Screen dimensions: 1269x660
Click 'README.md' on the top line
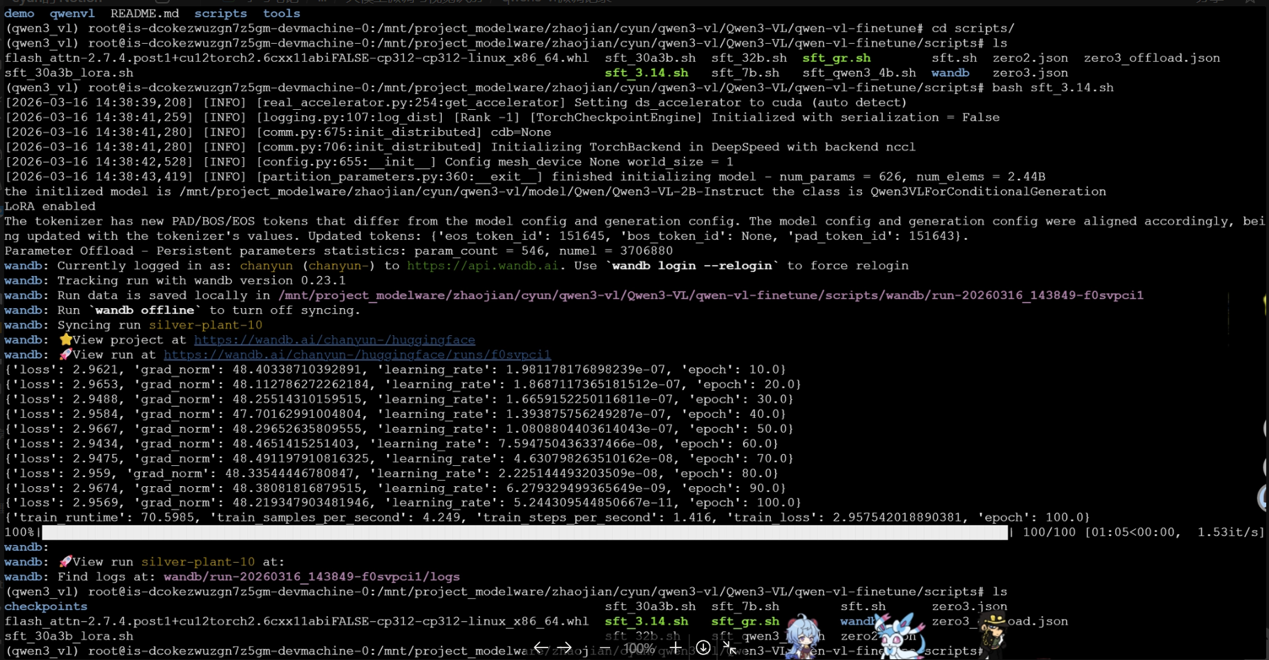pyautogui.click(x=145, y=13)
